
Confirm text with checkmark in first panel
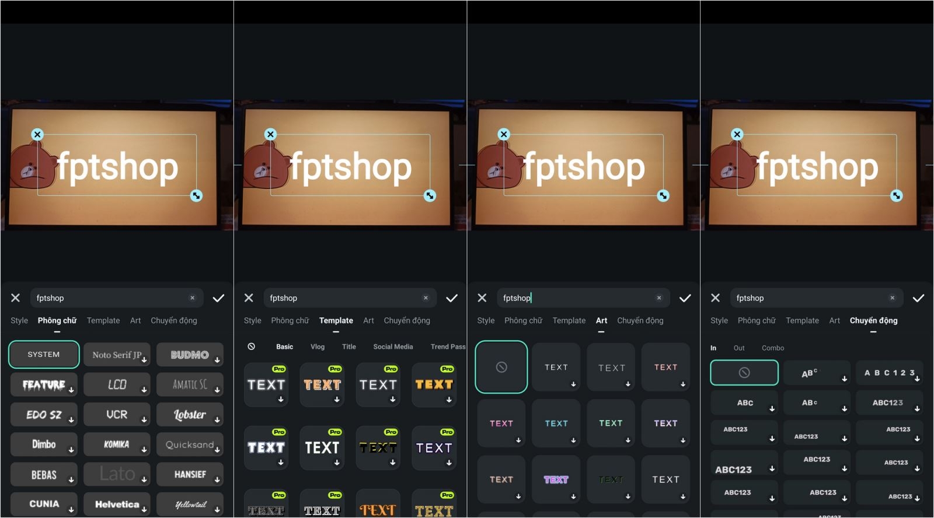pyautogui.click(x=218, y=298)
